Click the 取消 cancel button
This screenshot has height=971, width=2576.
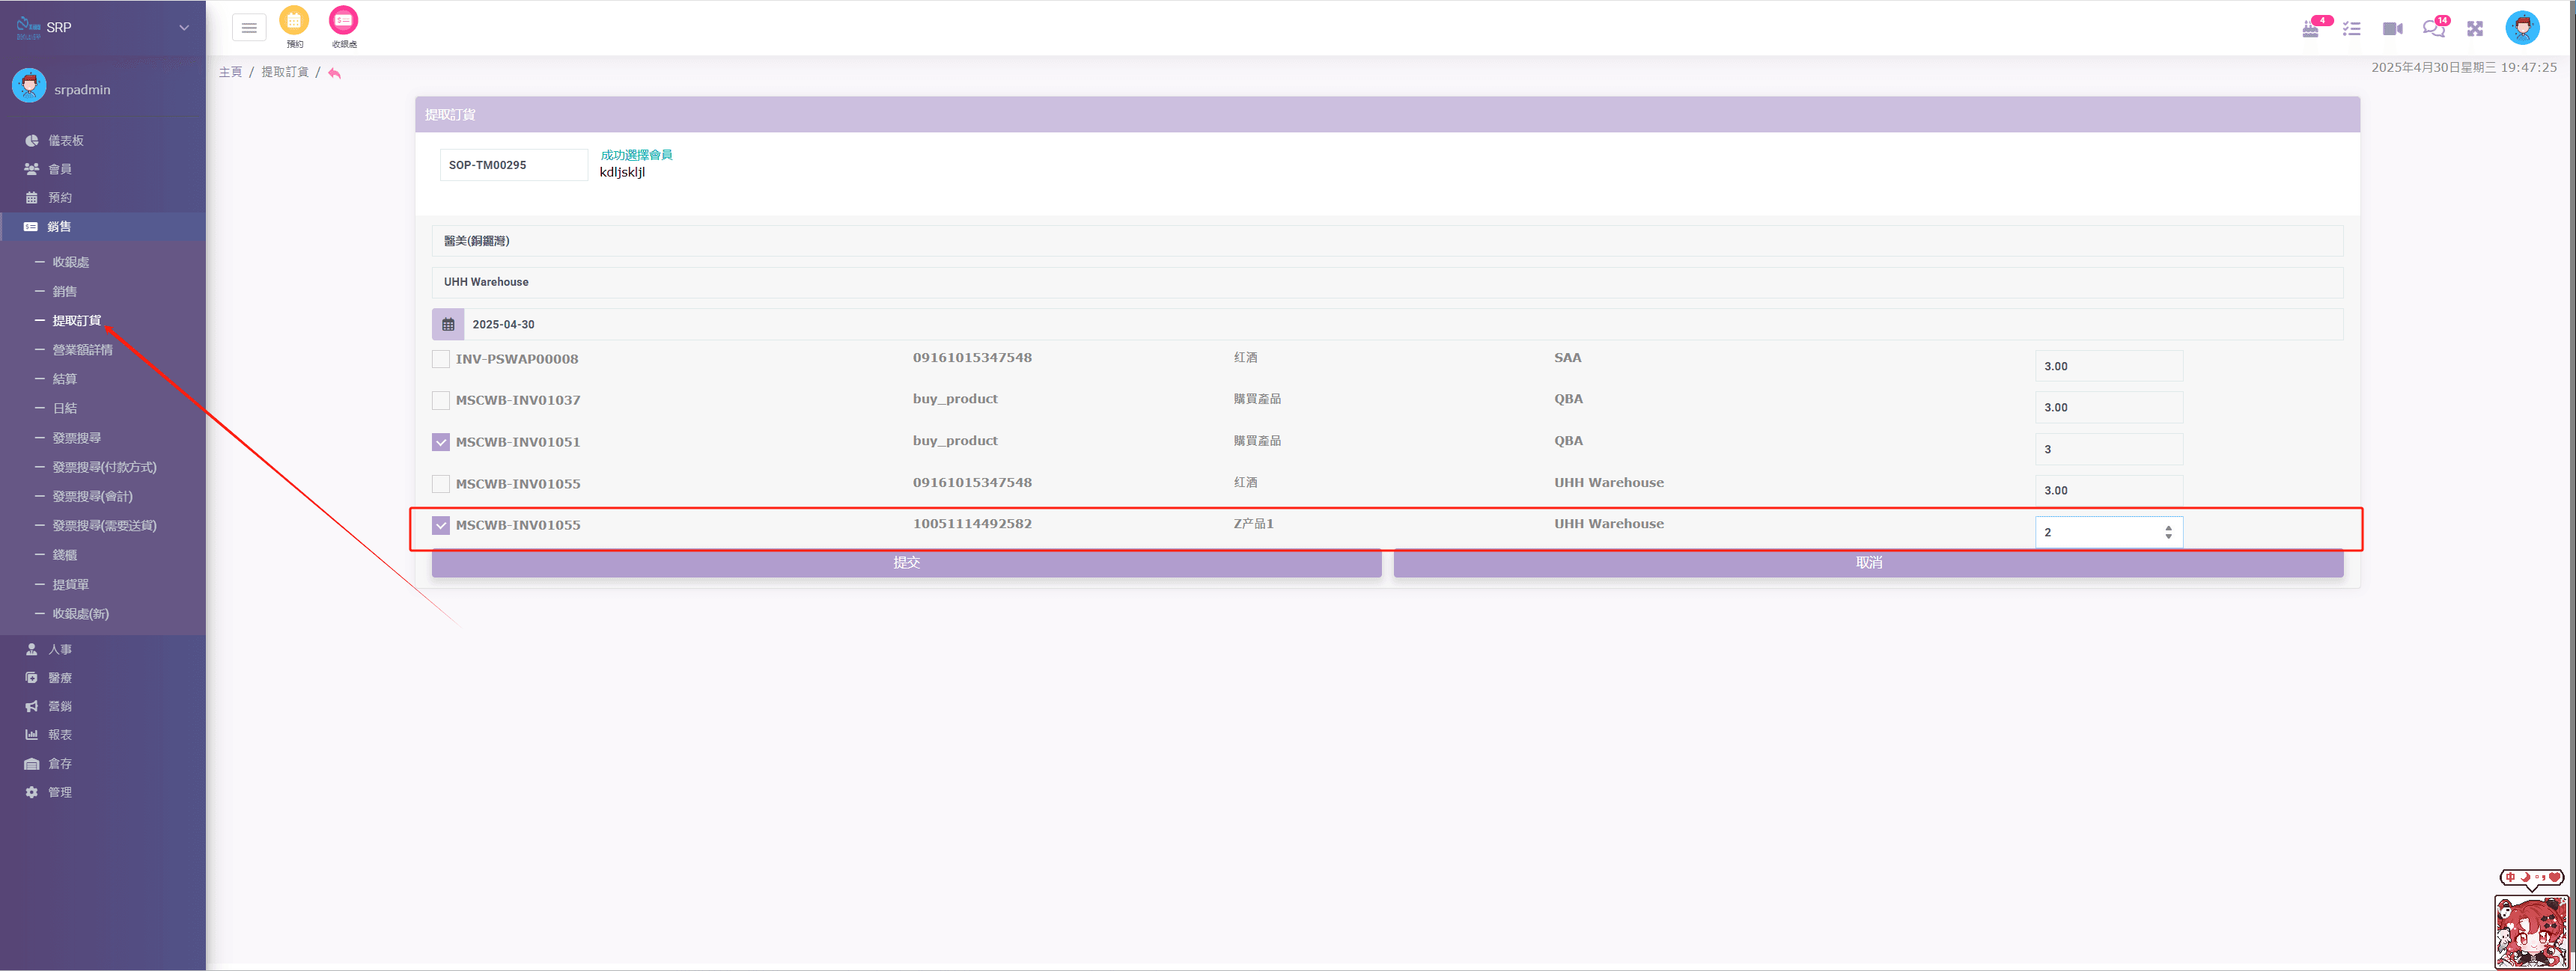point(1868,563)
